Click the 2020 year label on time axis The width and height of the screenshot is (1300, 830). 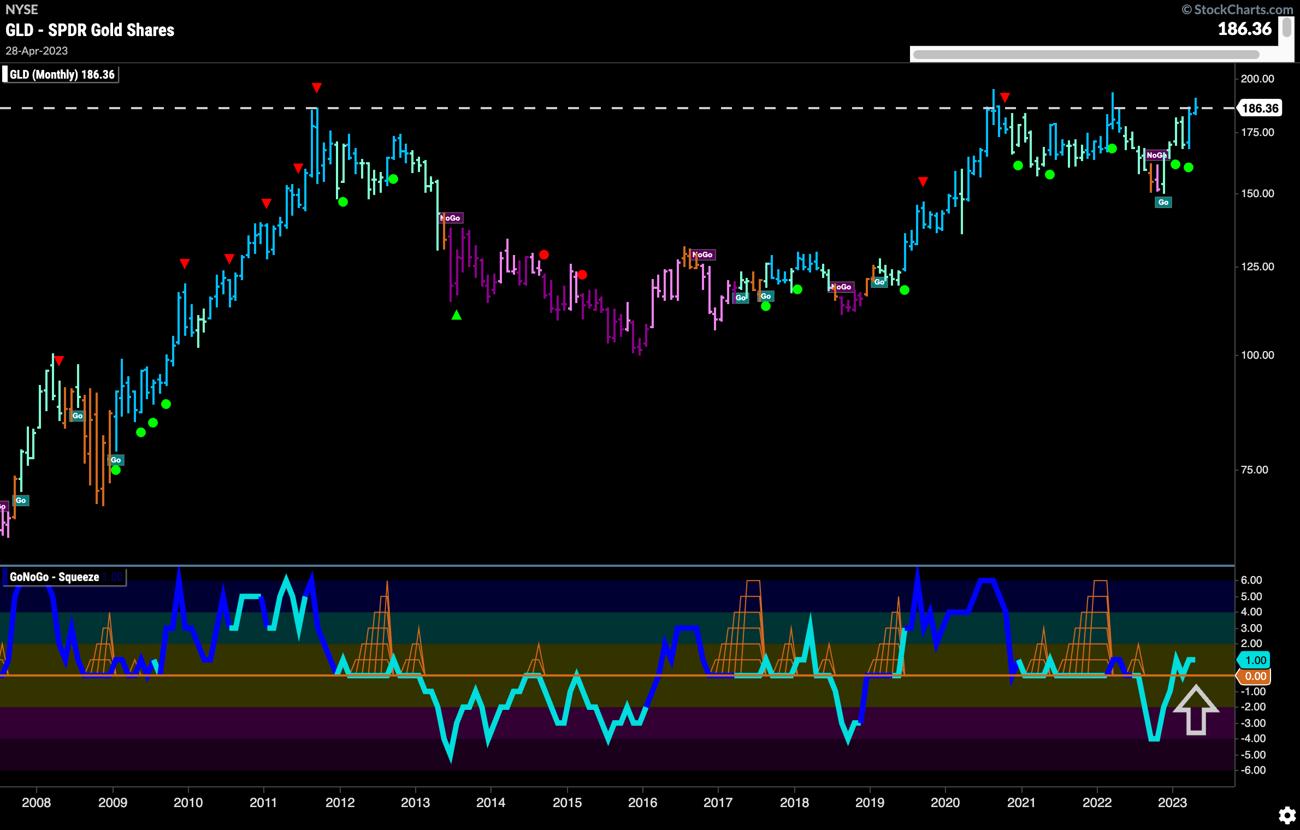click(x=946, y=802)
